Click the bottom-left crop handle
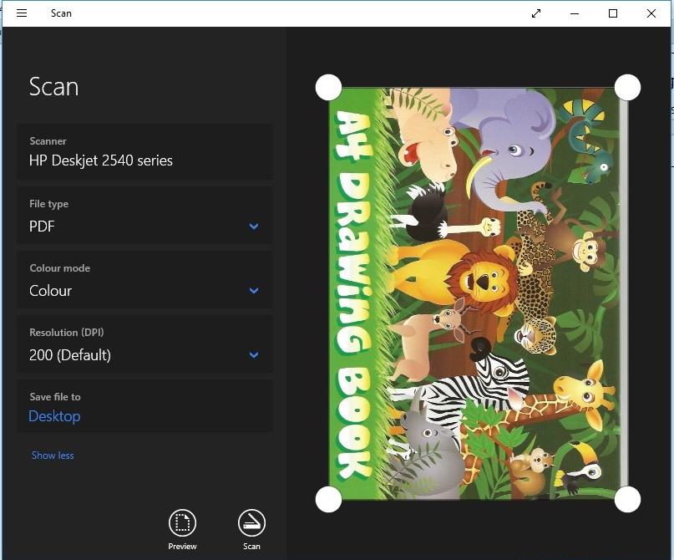This screenshot has width=674, height=560. 328,499
